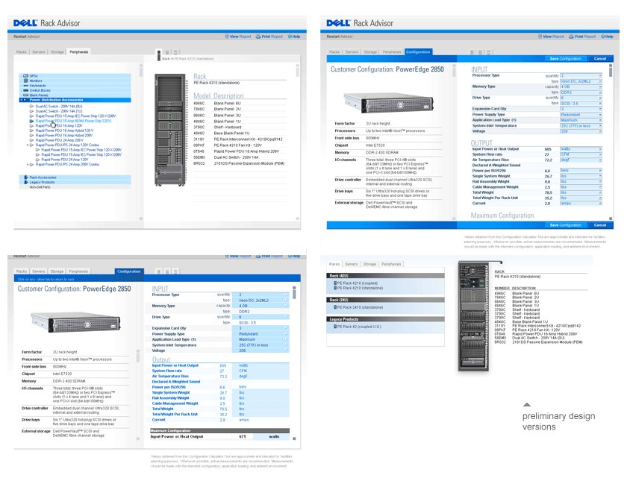627x481 pixels.
Task: Click the highlighted arrow beside PDU 15 Amp NEMA Power Strip
Action: click(x=31, y=121)
